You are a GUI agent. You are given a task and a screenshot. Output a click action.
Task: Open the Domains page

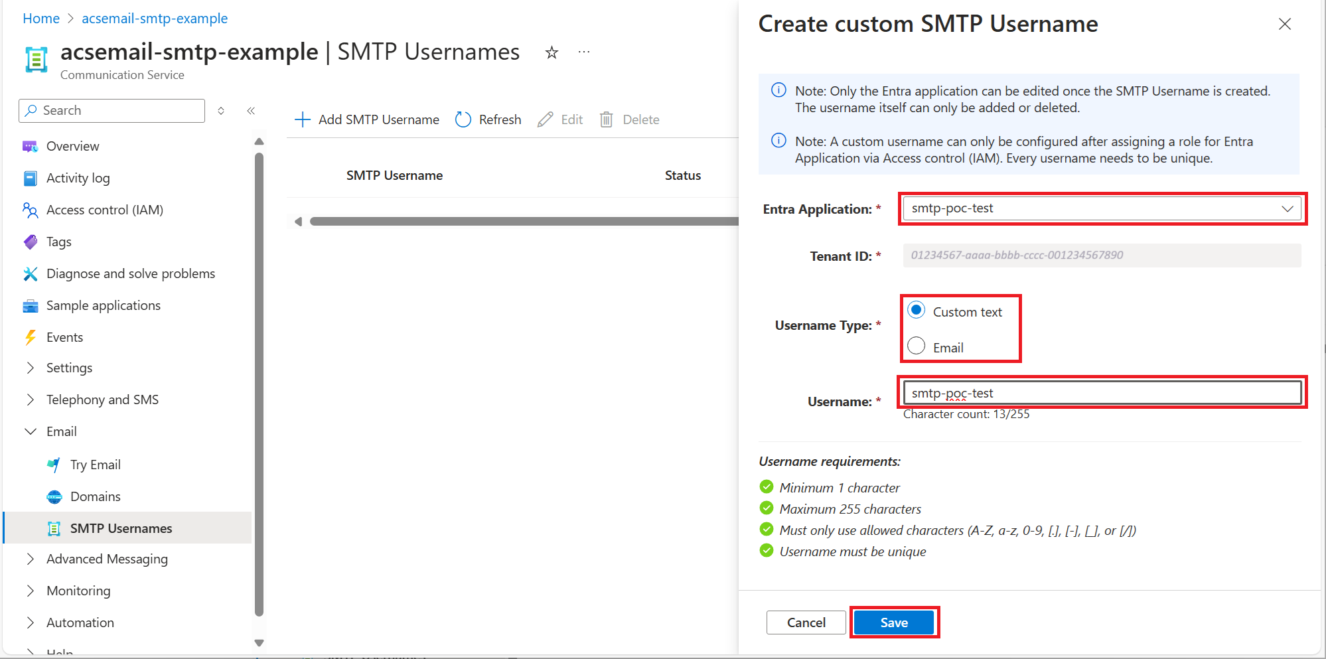[95, 496]
